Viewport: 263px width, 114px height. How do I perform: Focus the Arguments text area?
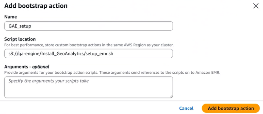pyautogui.click(x=89, y=90)
